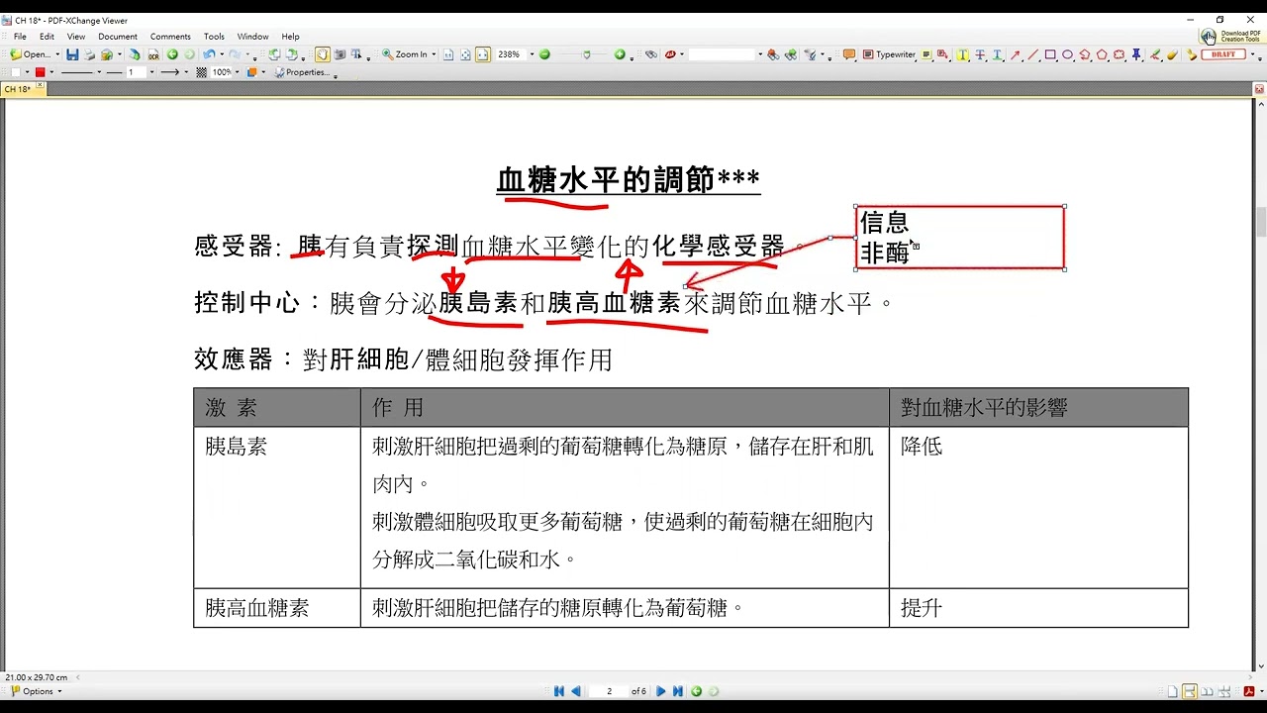Select the Highlight Text tool

963,54
